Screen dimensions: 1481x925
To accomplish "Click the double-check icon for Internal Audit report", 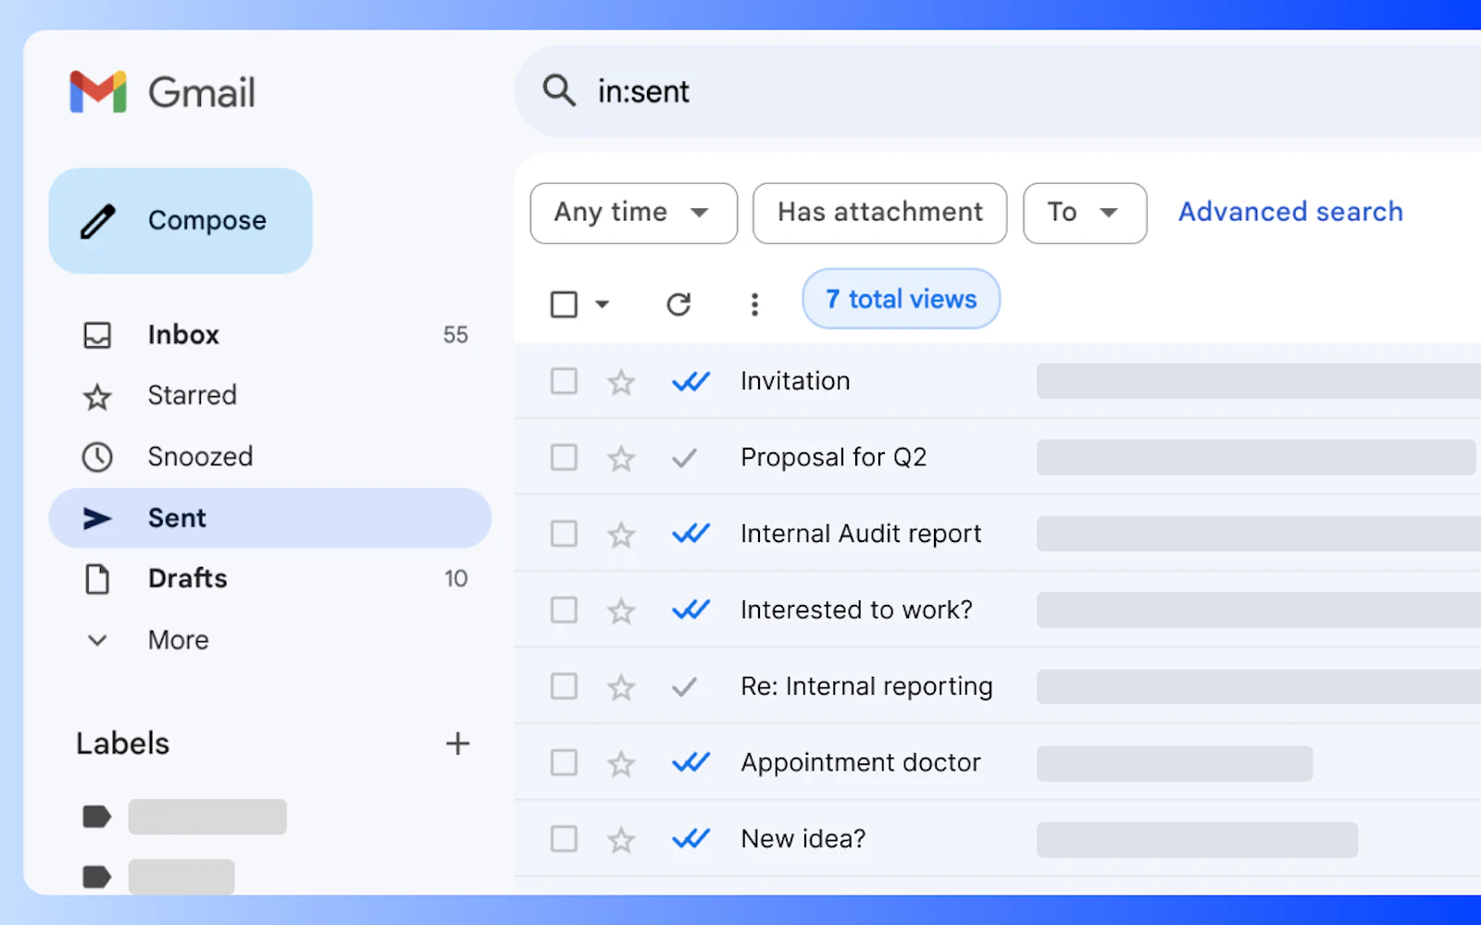I will click(x=691, y=534).
